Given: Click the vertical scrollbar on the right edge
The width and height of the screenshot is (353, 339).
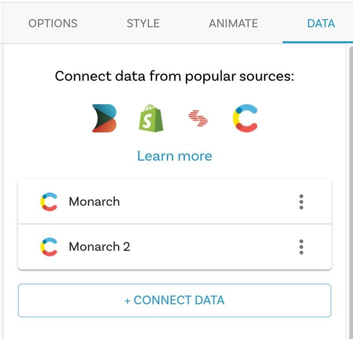Looking at the screenshot, I should (351, 192).
